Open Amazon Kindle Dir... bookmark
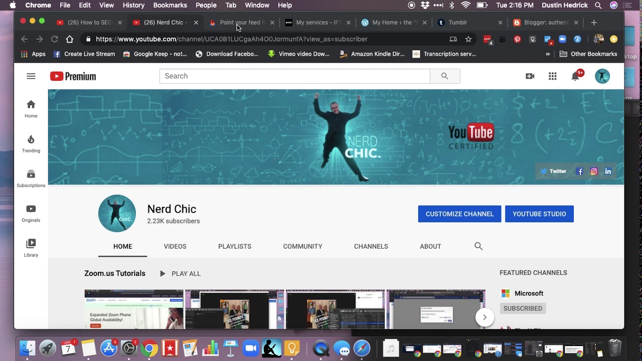Viewport: 642px width, 361px height. point(372,54)
